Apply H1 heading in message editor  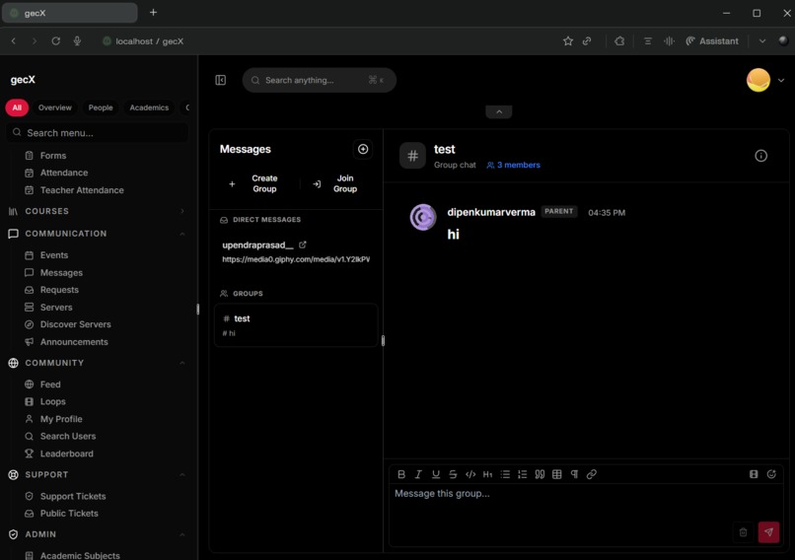(487, 474)
